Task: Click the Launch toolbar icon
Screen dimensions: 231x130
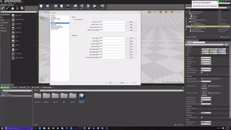Action: coord(102,6)
